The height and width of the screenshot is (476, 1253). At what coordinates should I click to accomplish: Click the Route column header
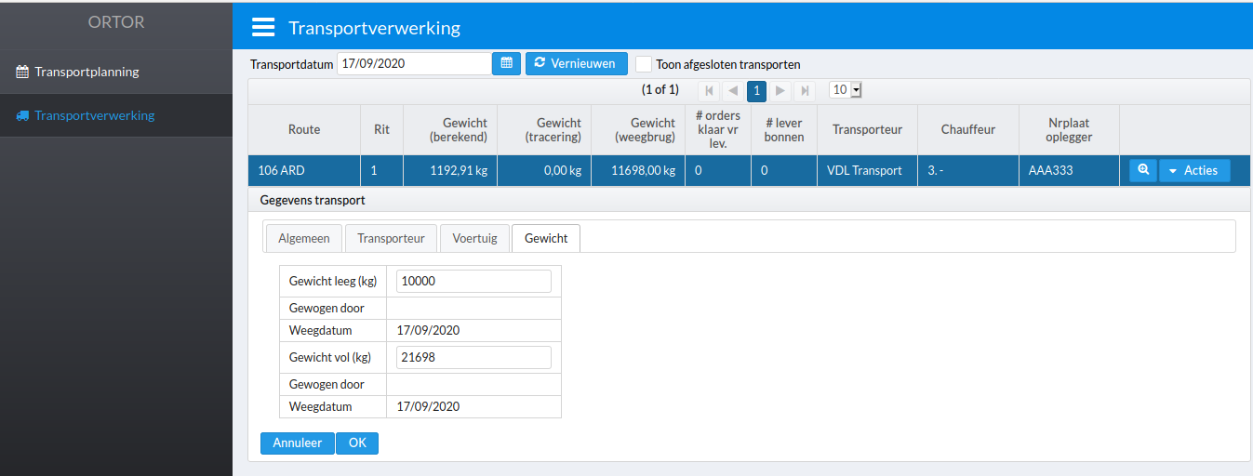(304, 129)
